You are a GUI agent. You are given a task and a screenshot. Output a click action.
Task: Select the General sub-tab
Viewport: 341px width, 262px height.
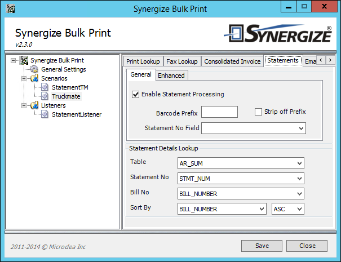(141, 74)
